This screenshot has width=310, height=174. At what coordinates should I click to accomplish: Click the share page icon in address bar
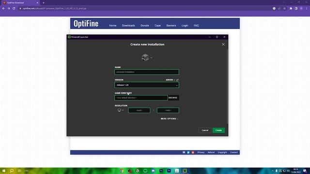pyautogui.click(x=279, y=9)
